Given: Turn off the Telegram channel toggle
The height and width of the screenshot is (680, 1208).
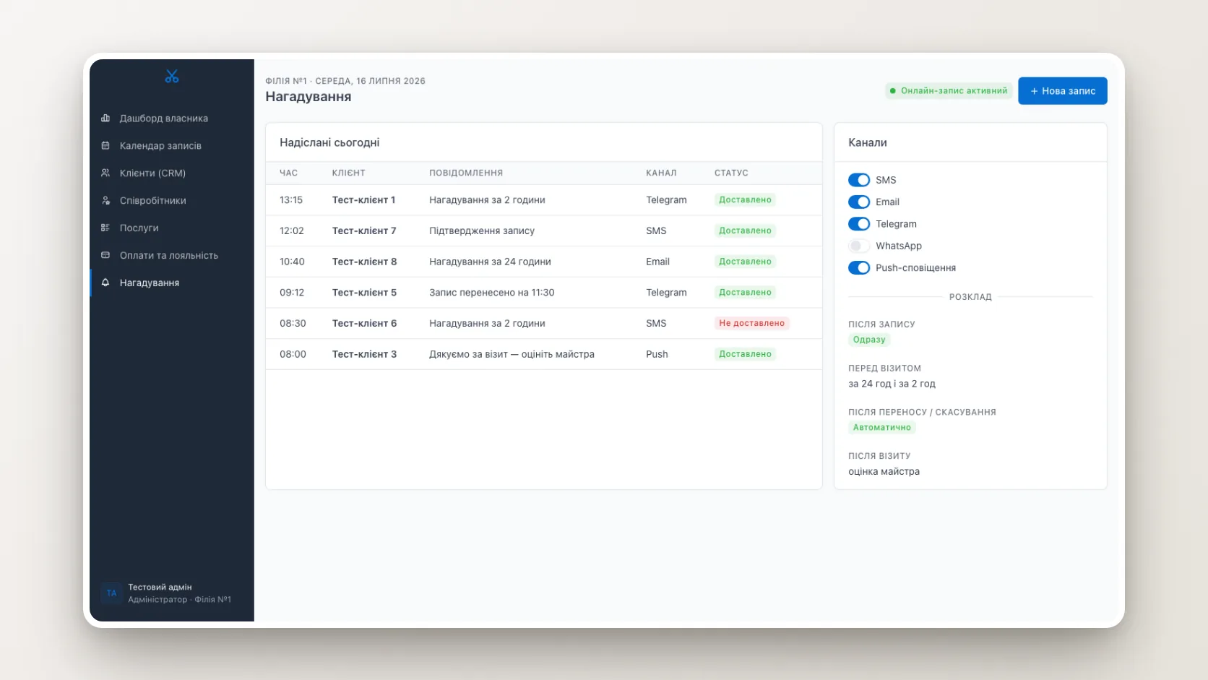Looking at the screenshot, I should click(858, 224).
